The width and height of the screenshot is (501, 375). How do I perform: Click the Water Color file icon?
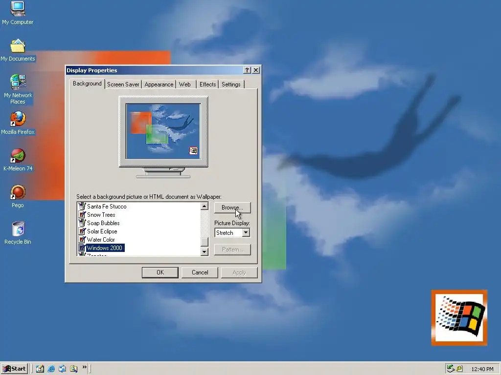pyautogui.click(x=82, y=239)
